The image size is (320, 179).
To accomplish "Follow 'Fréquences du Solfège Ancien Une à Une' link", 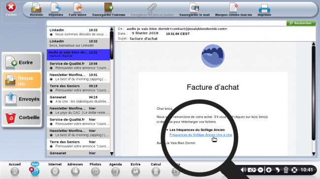I will point(200,135).
